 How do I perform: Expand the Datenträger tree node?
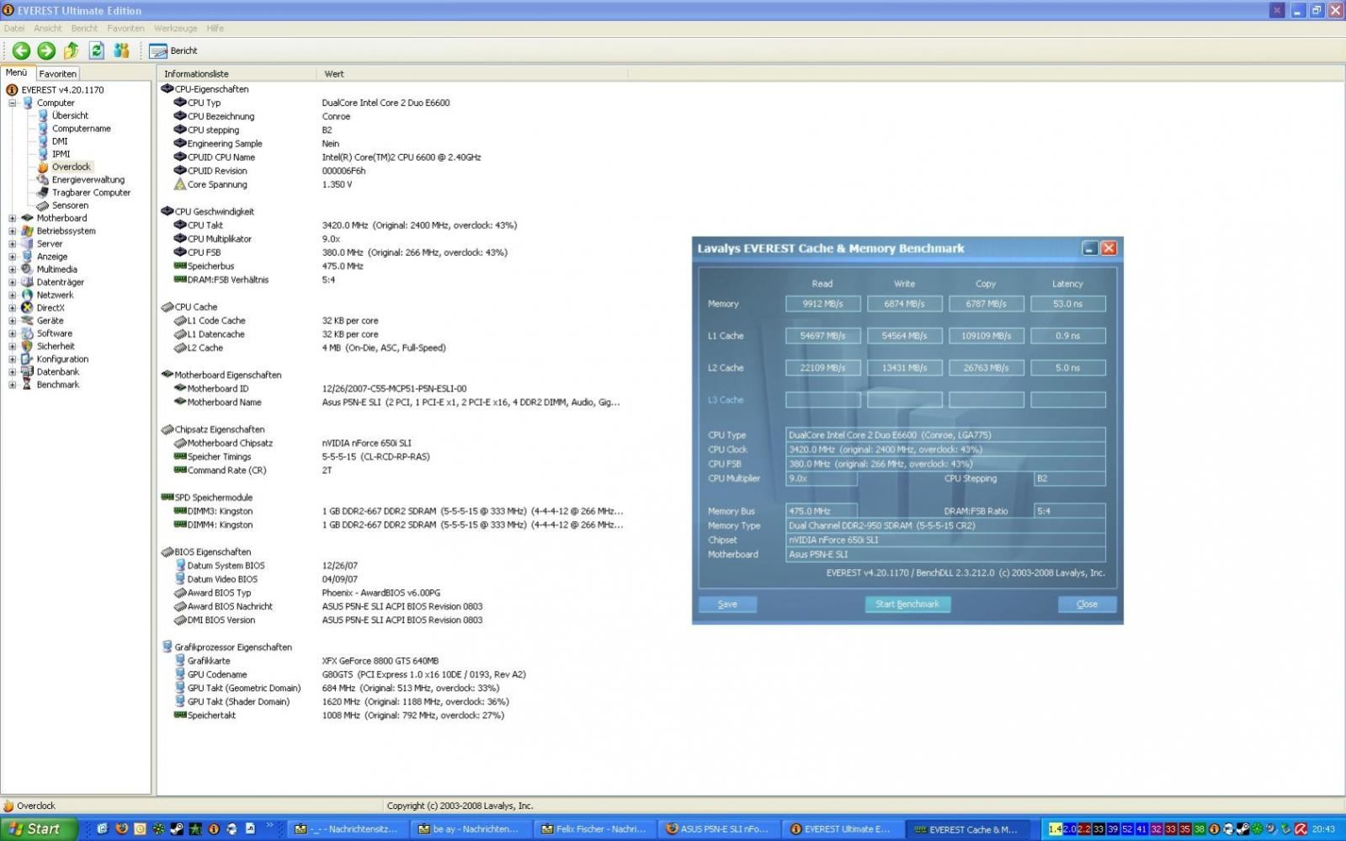(12, 282)
